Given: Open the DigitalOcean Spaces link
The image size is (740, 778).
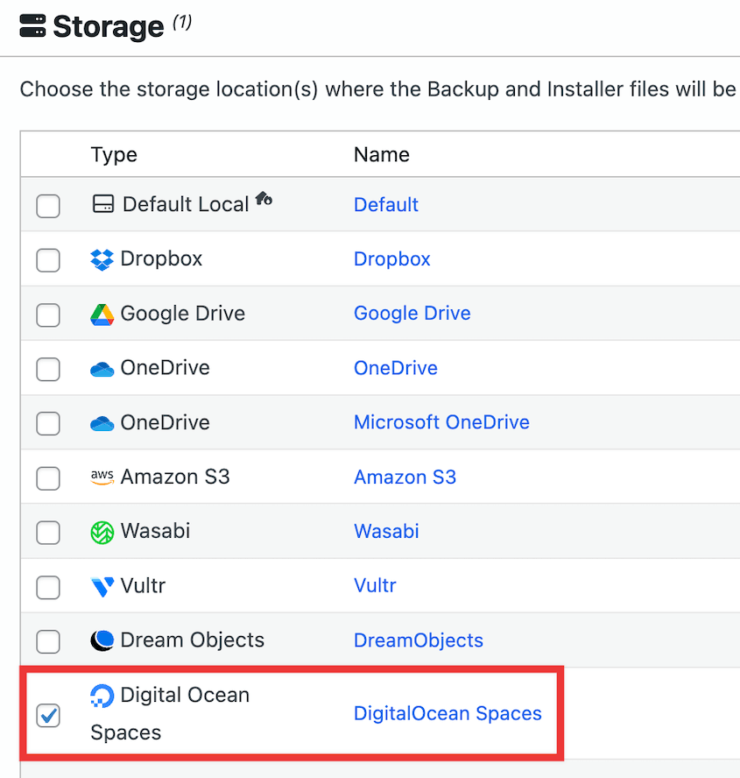Looking at the screenshot, I should [x=448, y=714].
